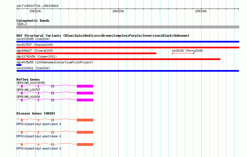Open the Disease Genes (OMIM) track heading
The image size is (247, 157).
pyautogui.click(x=36, y=113)
